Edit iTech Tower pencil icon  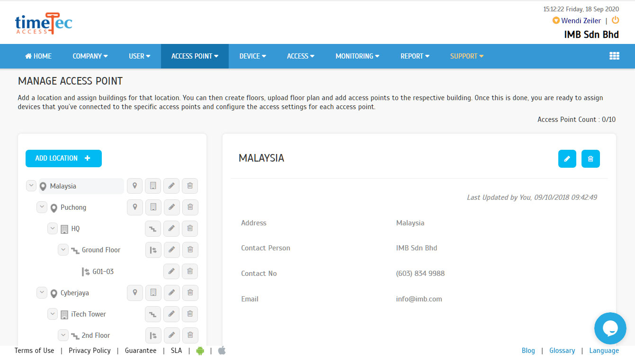pyautogui.click(x=171, y=314)
